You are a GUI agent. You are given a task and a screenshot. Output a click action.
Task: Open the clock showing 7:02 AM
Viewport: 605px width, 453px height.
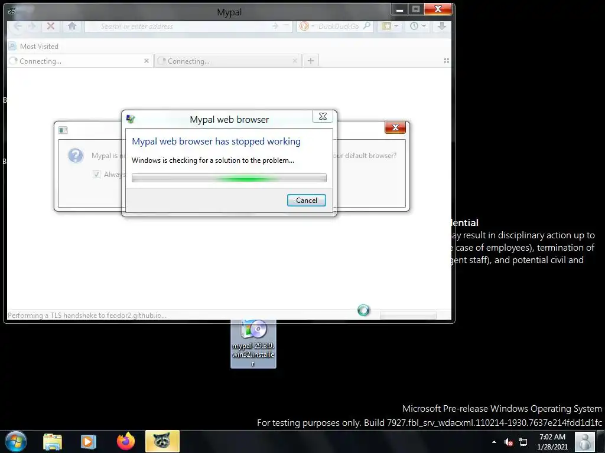[552, 442]
